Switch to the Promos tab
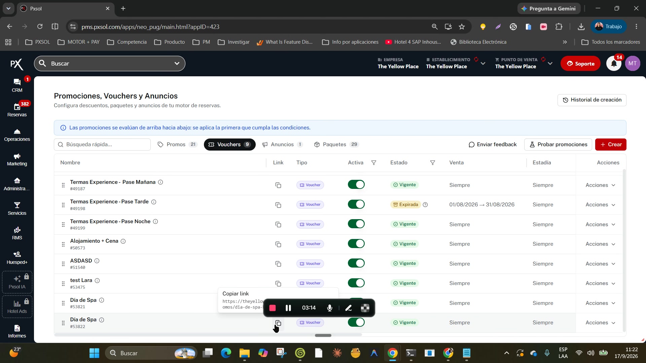Image resolution: width=646 pixels, height=363 pixels. 177,145
